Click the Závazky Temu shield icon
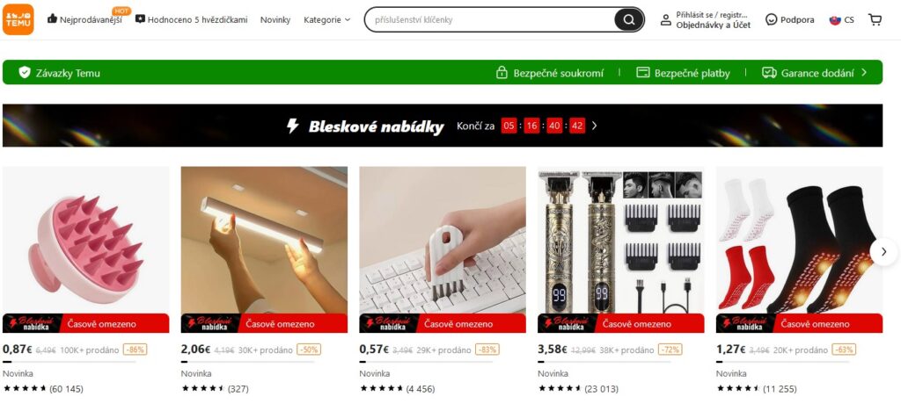This screenshot has width=901, height=411. 24,72
